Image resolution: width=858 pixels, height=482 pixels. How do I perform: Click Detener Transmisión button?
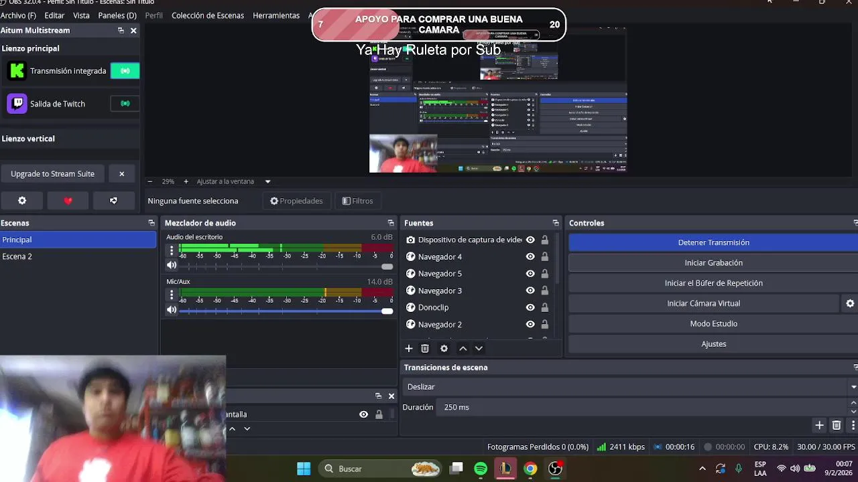click(713, 242)
